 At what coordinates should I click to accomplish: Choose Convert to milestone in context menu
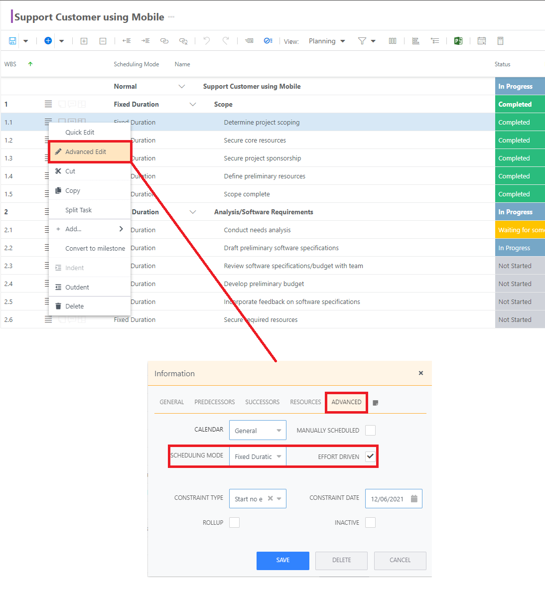[x=95, y=248]
